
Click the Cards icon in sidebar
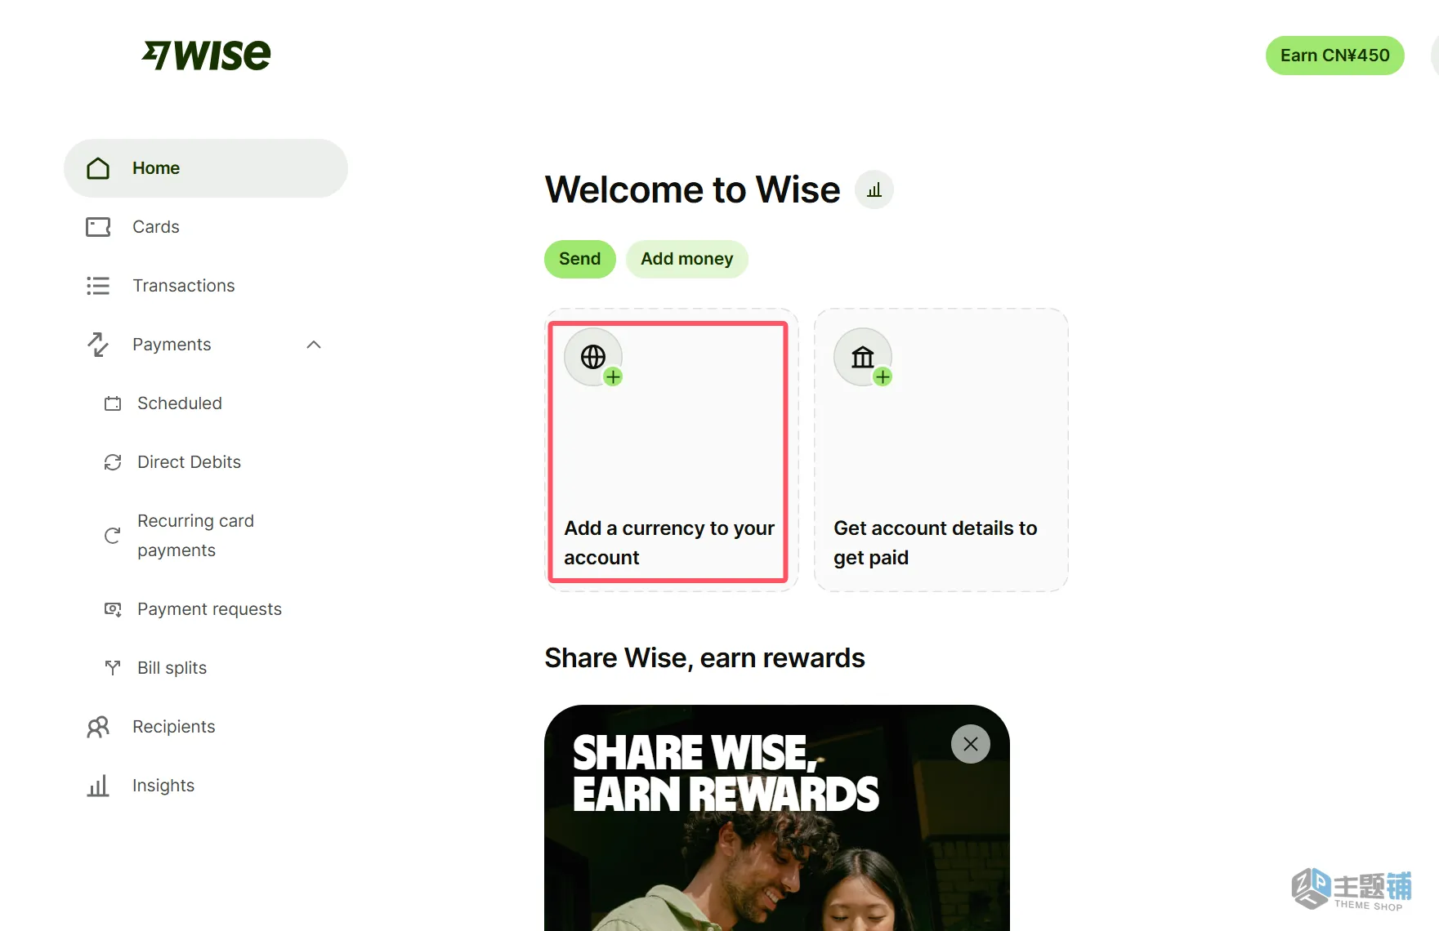tap(98, 227)
